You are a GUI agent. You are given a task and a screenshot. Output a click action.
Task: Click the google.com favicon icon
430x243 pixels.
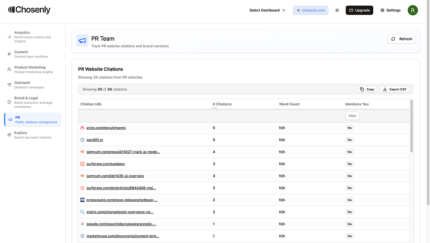tap(82, 224)
